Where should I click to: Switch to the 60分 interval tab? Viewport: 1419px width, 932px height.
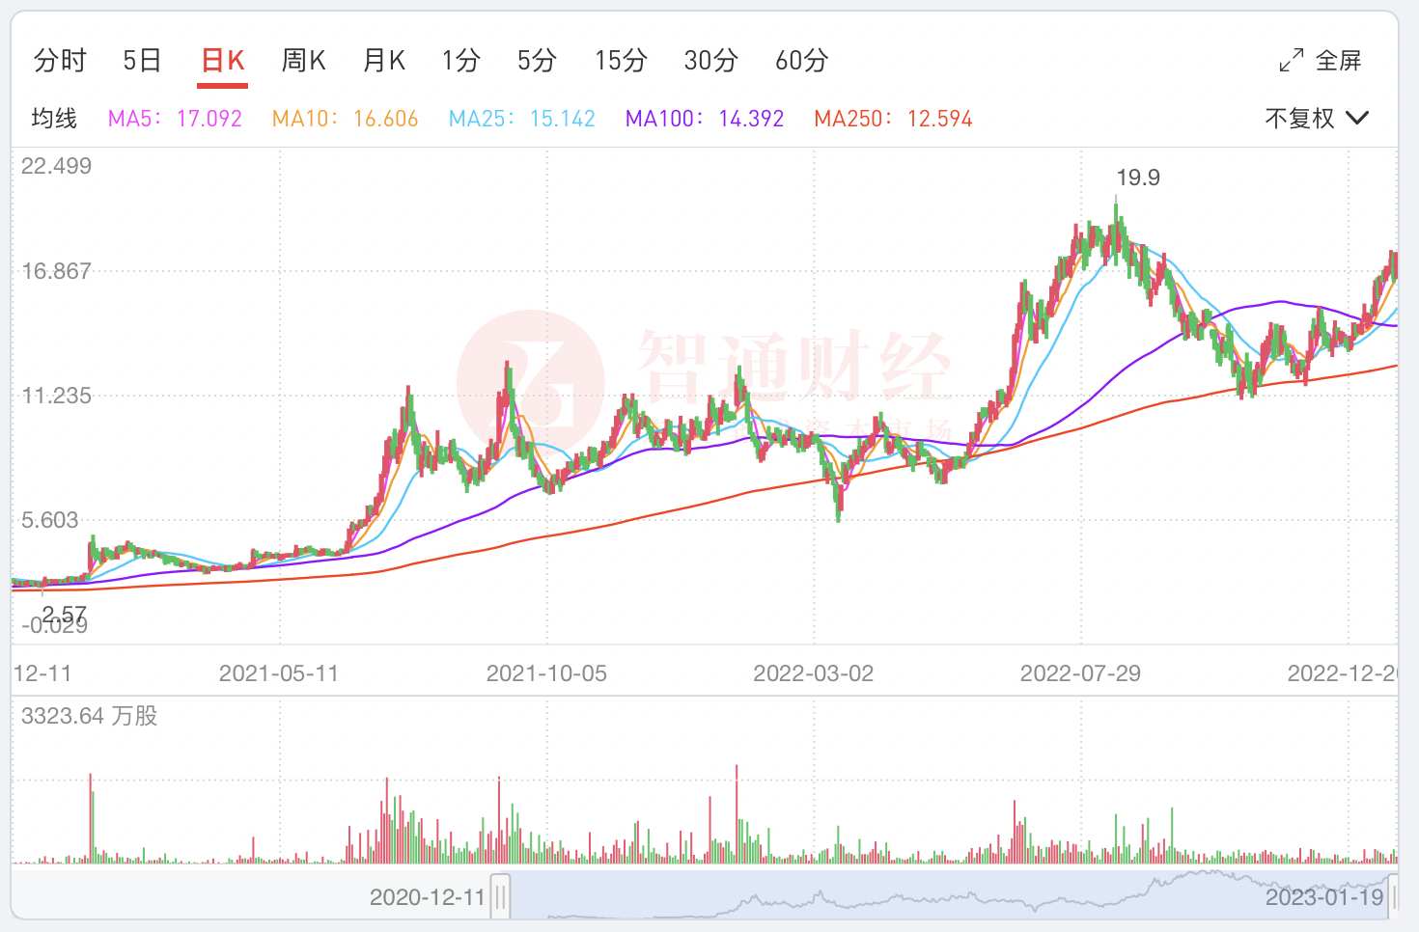(802, 61)
